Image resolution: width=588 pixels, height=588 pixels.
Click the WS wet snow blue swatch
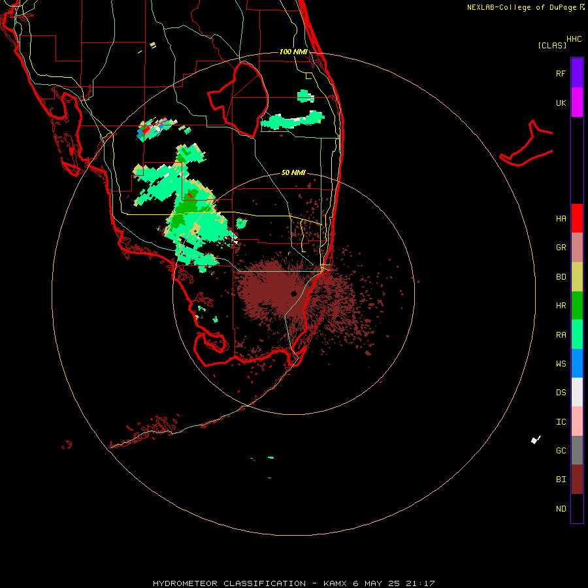(x=577, y=363)
